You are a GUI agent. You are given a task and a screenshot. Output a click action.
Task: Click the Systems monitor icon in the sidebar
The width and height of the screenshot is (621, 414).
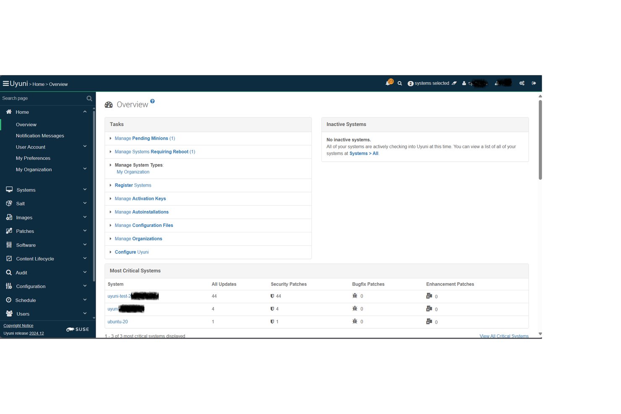tap(9, 190)
